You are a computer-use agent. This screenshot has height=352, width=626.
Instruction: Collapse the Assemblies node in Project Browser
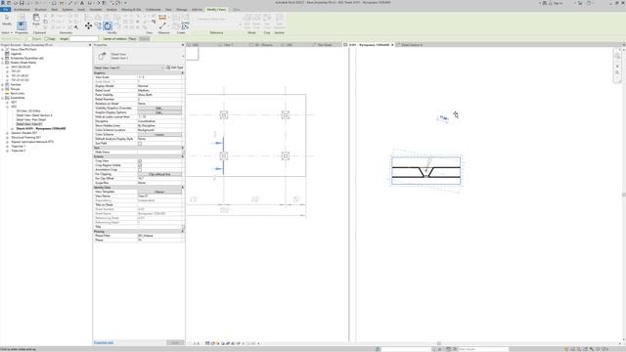click(x=3, y=98)
